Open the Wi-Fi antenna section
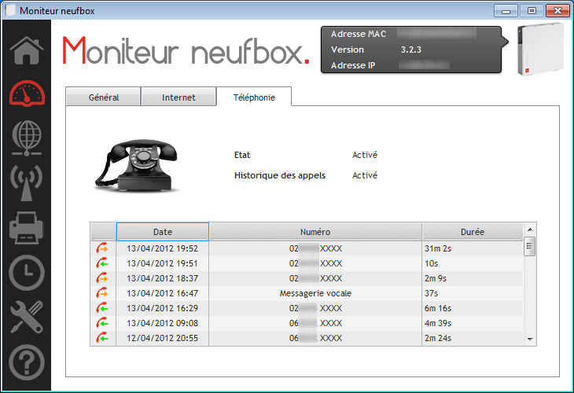The height and width of the screenshot is (393, 574). [x=26, y=182]
